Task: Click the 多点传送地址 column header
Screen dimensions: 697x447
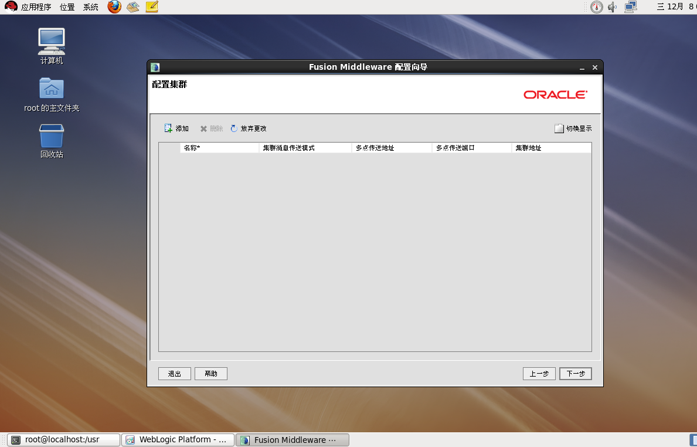Action: [392, 148]
